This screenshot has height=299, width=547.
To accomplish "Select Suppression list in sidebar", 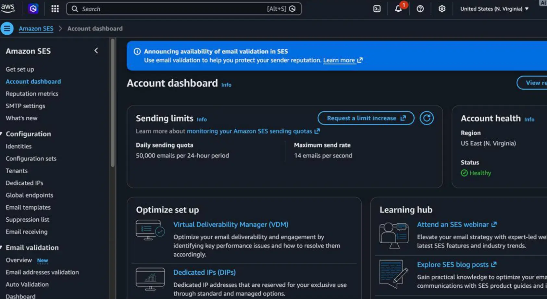I will tap(28, 220).
